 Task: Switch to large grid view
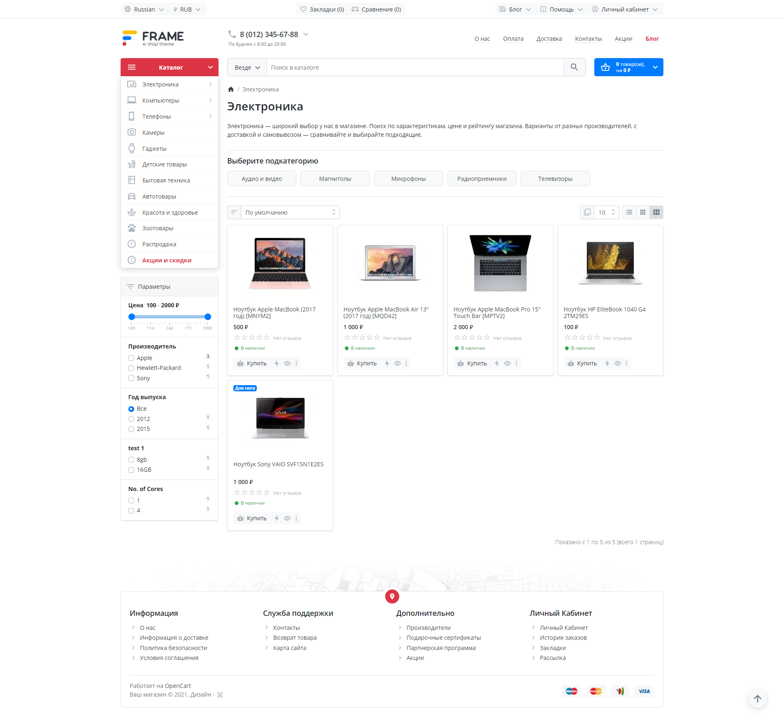[656, 212]
